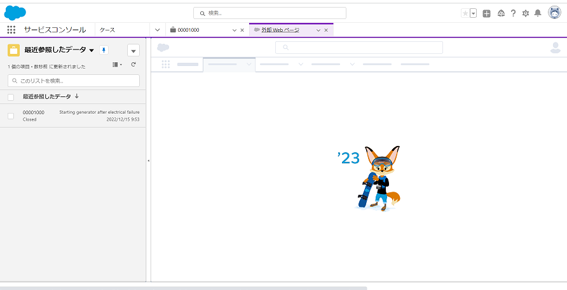Focus the global search field

pyautogui.click(x=270, y=13)
